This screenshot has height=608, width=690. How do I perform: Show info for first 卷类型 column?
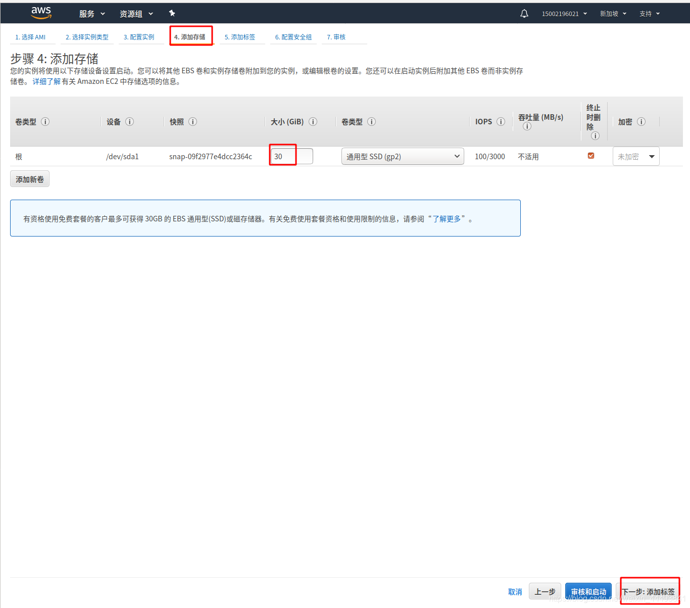(x=45, y=122)
